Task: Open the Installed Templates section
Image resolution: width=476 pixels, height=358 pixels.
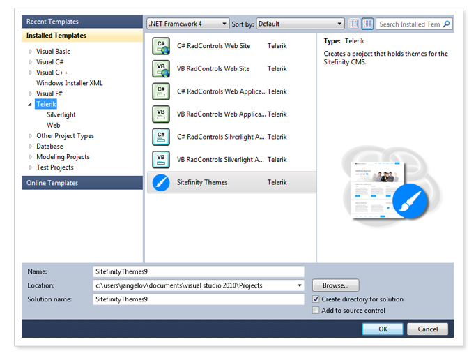Action: point(82,36)
